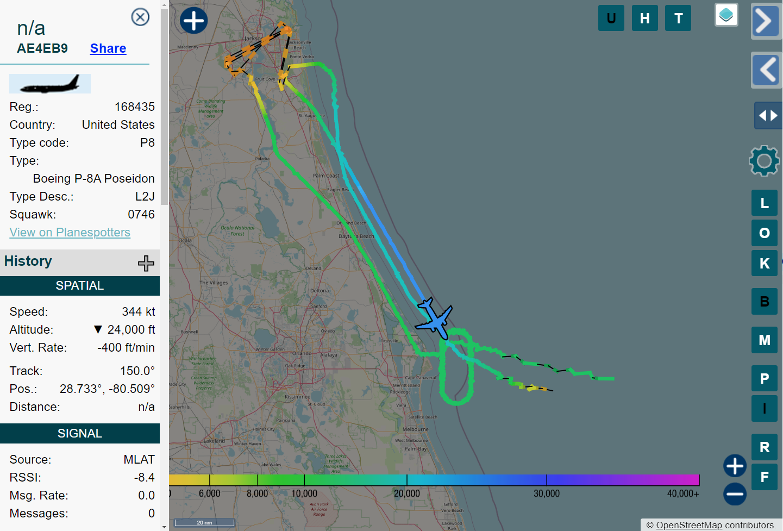Click scrollbar down arrow in info panel
The width and height of the screenshot is (783, 531).
[x=165, y=527]
